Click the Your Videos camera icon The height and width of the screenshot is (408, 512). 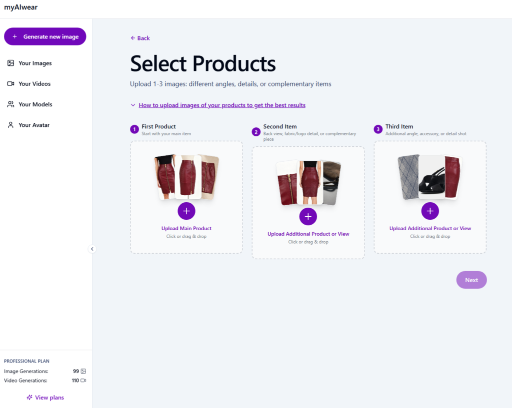coord(10,84)
